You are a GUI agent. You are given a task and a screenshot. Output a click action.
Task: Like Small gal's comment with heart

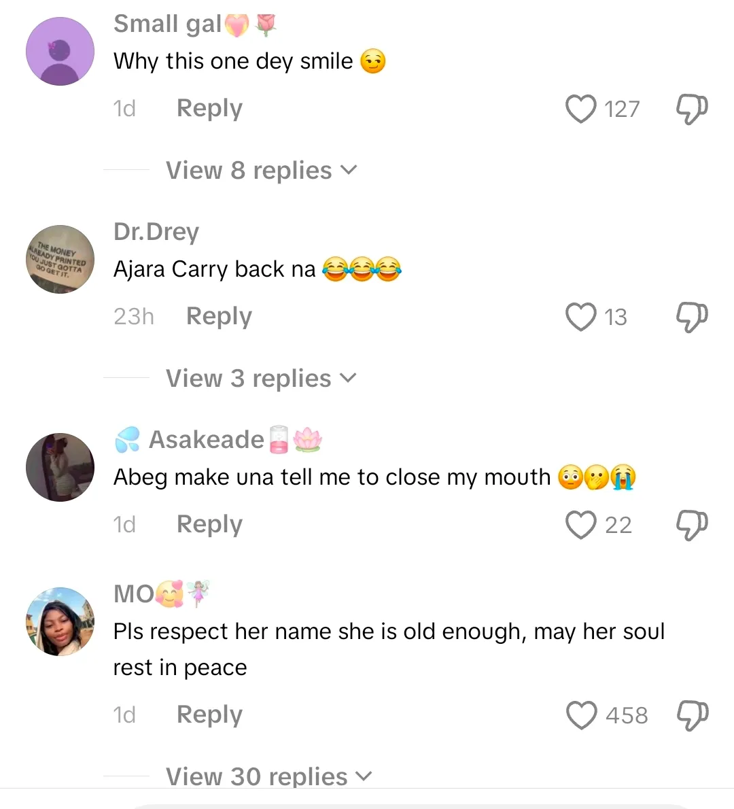click(580, 109)
